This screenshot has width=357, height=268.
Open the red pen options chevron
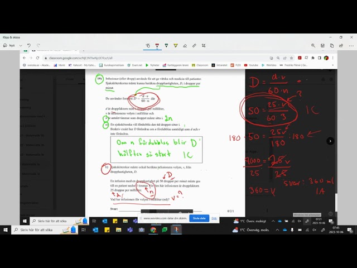(x=157, y=49)
